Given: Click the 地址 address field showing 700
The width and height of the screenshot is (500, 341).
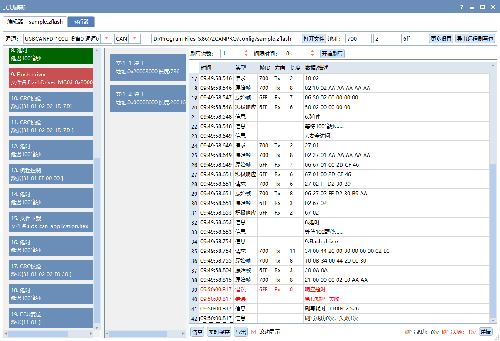Looking at the screenshot, I should pos(358,38).
